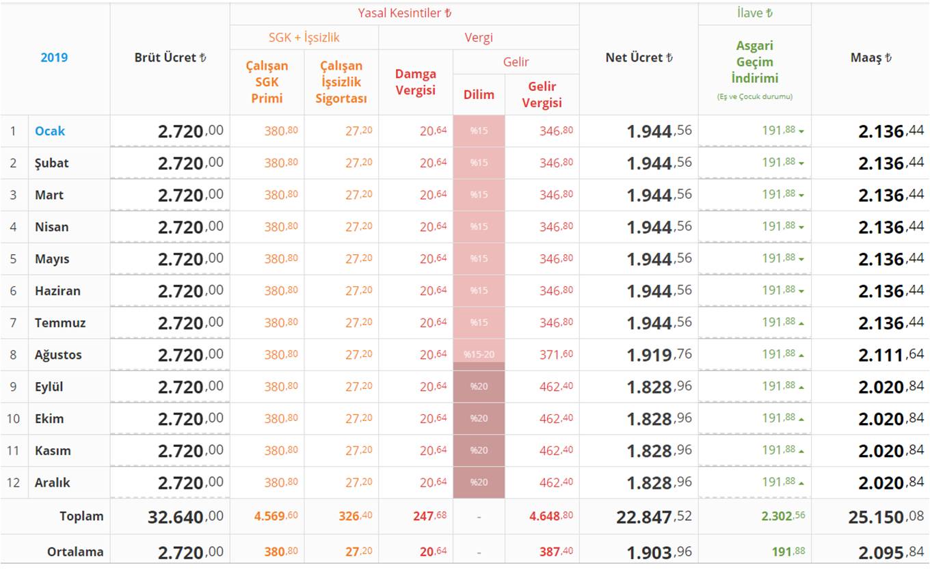Open the AGİ dropdown arrow in Mart row
Viewport: 930px width, 570px height.
point(801,195)
